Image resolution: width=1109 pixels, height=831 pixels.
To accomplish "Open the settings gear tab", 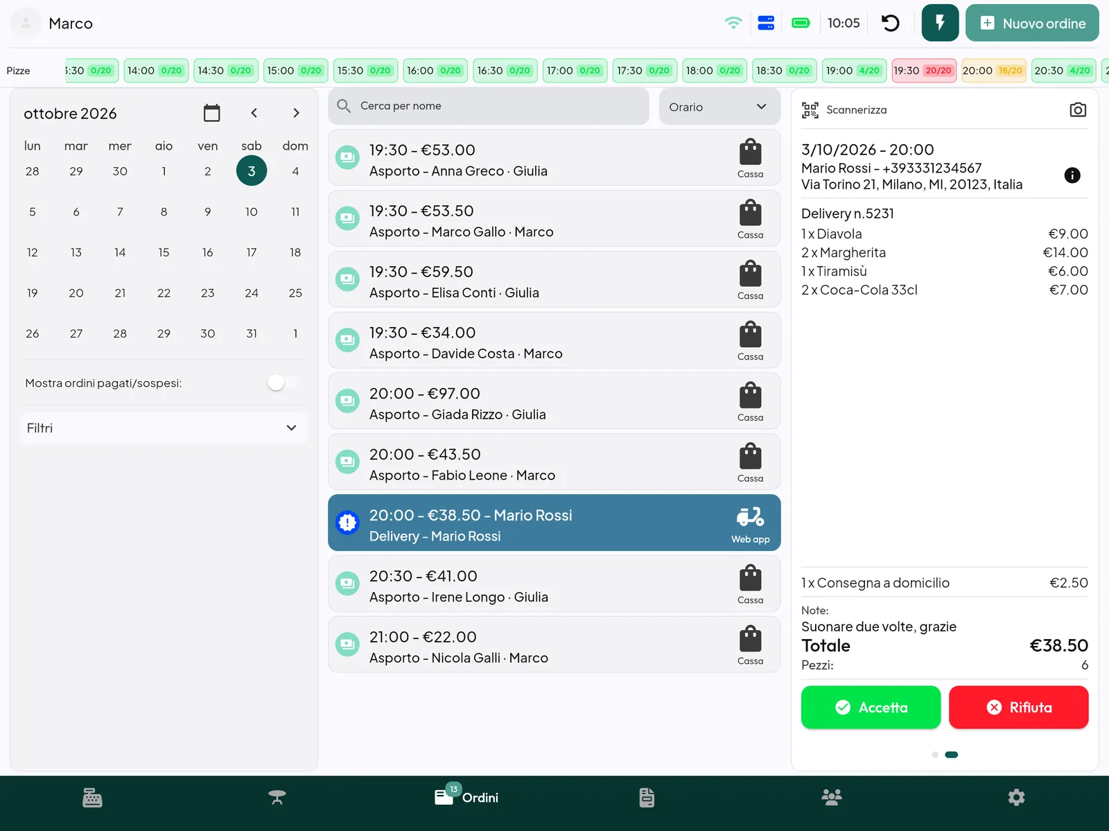I will (1016, 798).
